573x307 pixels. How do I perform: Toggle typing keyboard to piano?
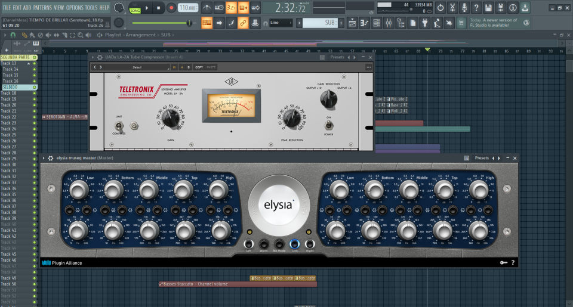click(x=207, y=23)
